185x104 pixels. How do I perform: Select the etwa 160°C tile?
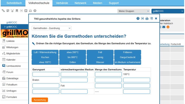[45, 62]
